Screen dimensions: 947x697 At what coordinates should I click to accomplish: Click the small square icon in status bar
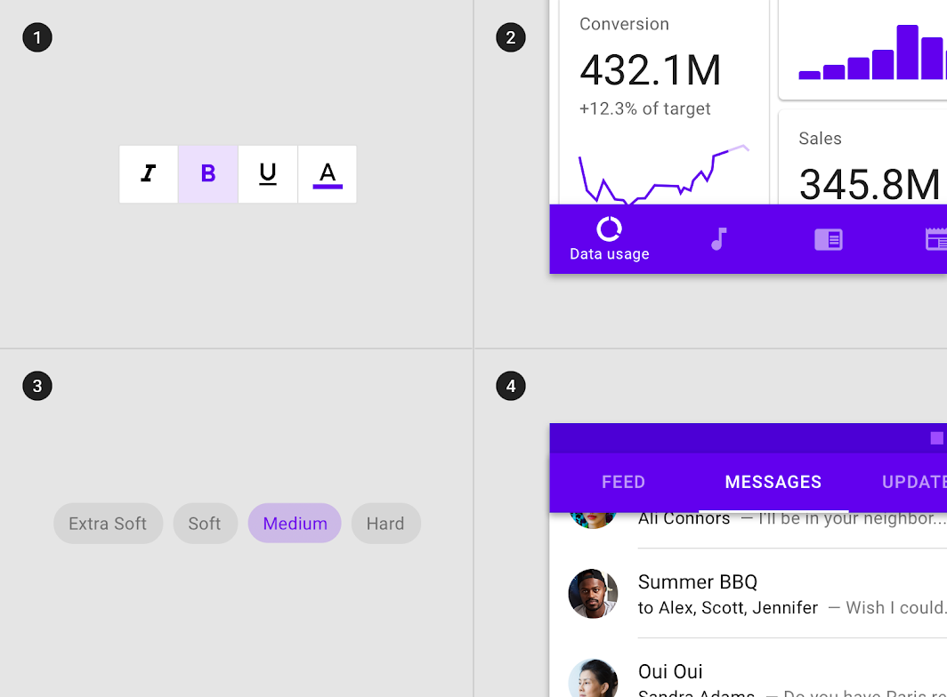click(936, 438)
